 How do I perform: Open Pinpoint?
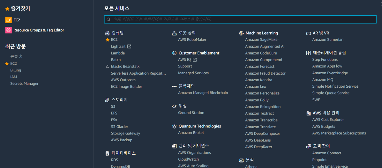tap(319, 160)
